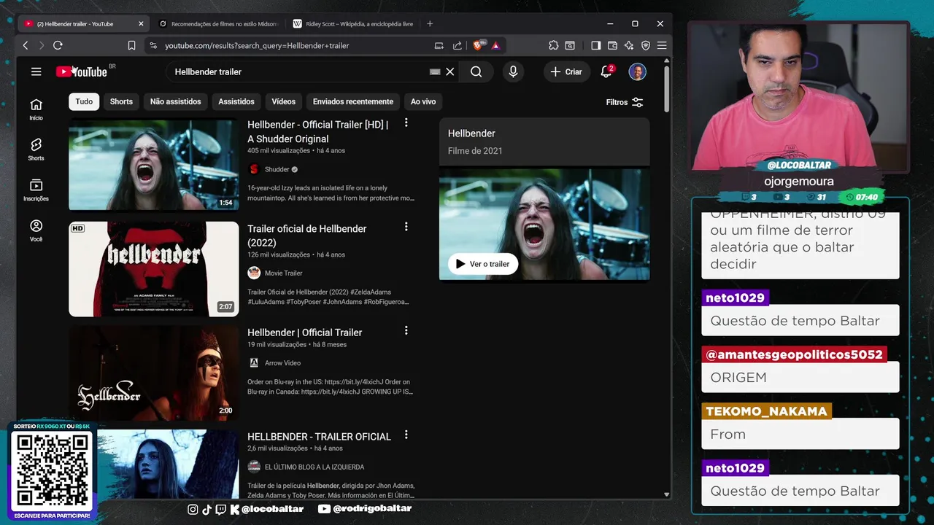
Task: Select the Vídeos chip
Action: (284, 101)
